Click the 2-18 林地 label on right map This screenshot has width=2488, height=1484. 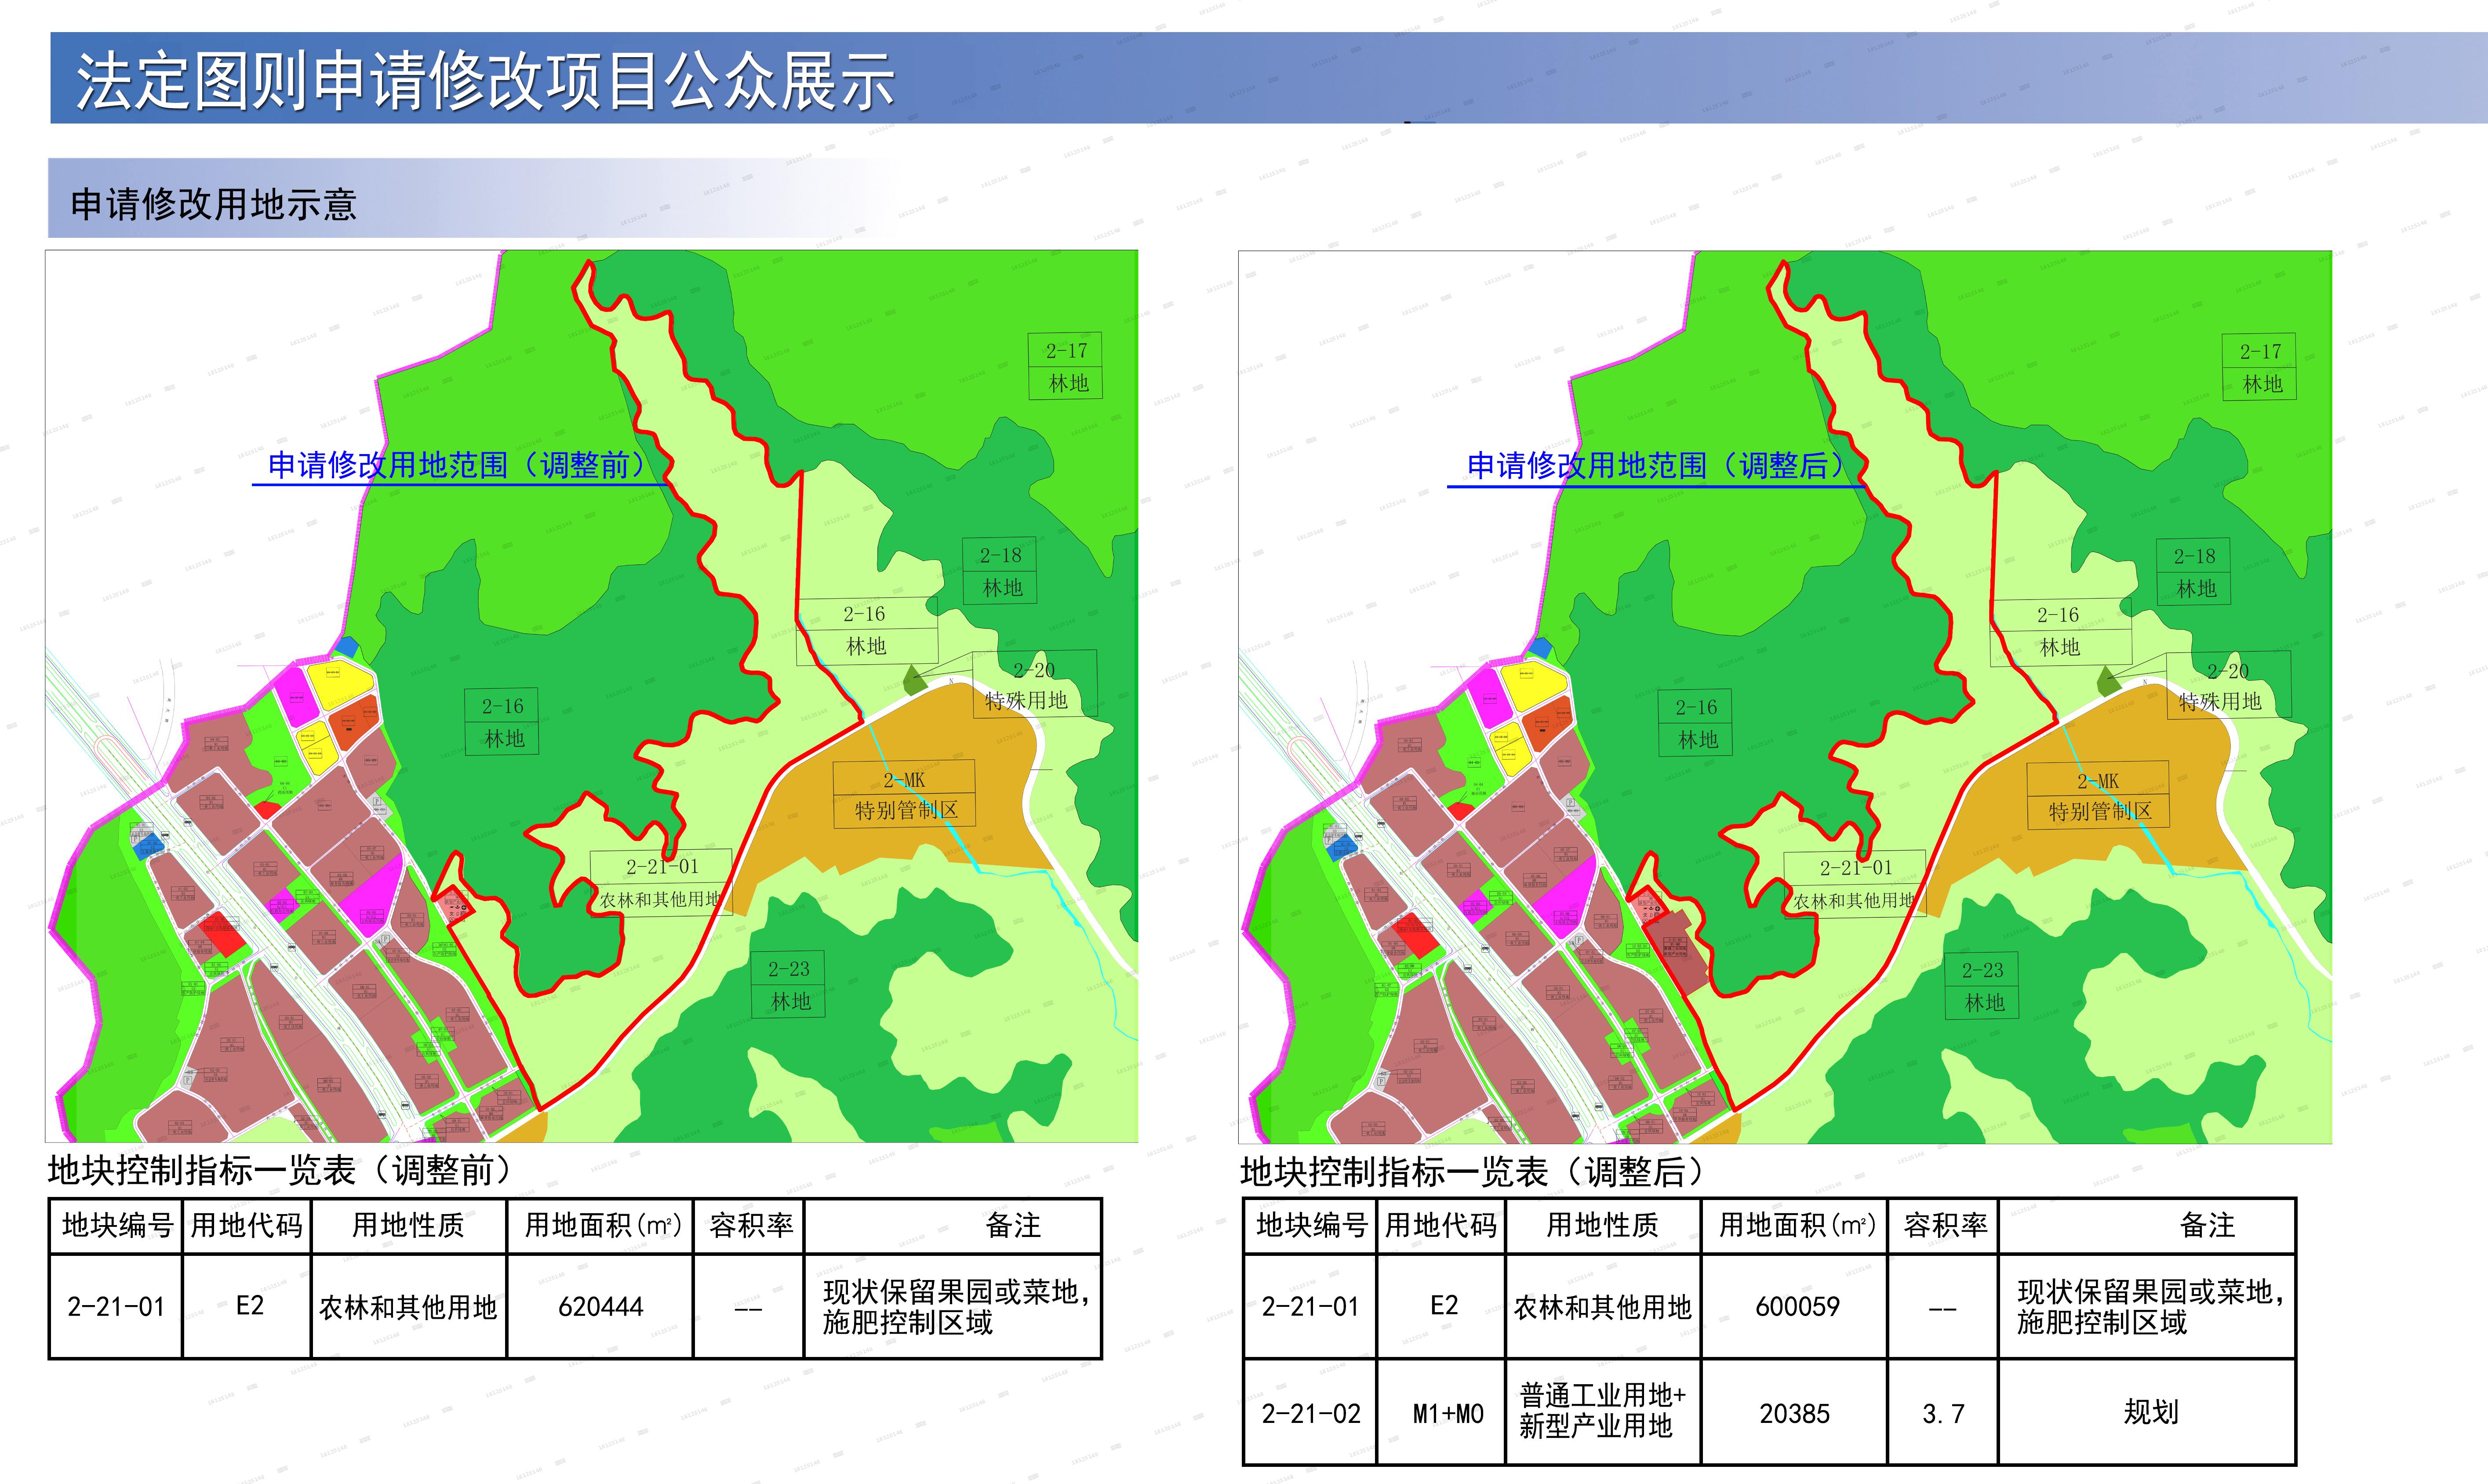[x=2194, y=572]
